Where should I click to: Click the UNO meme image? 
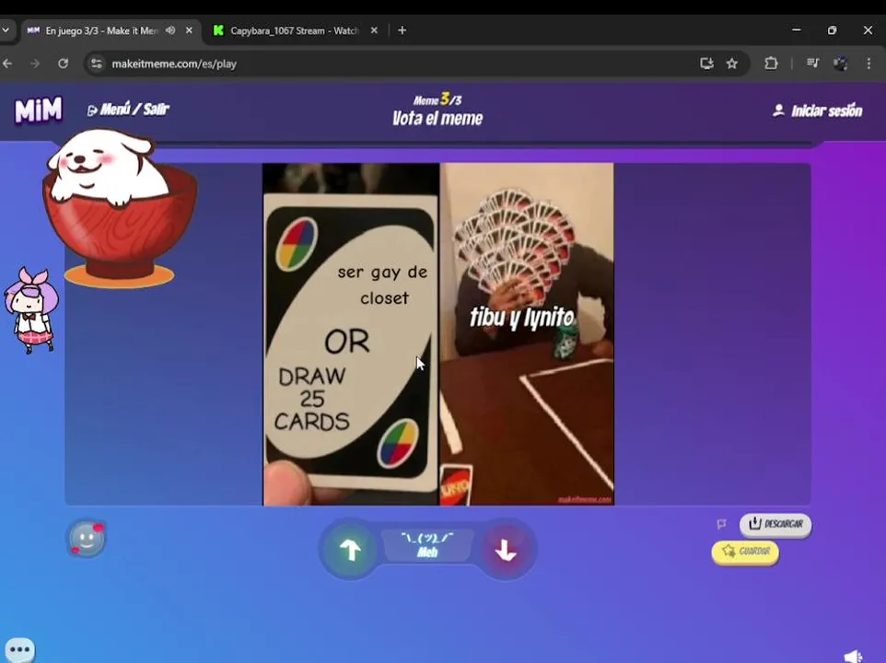pos(437,334)
